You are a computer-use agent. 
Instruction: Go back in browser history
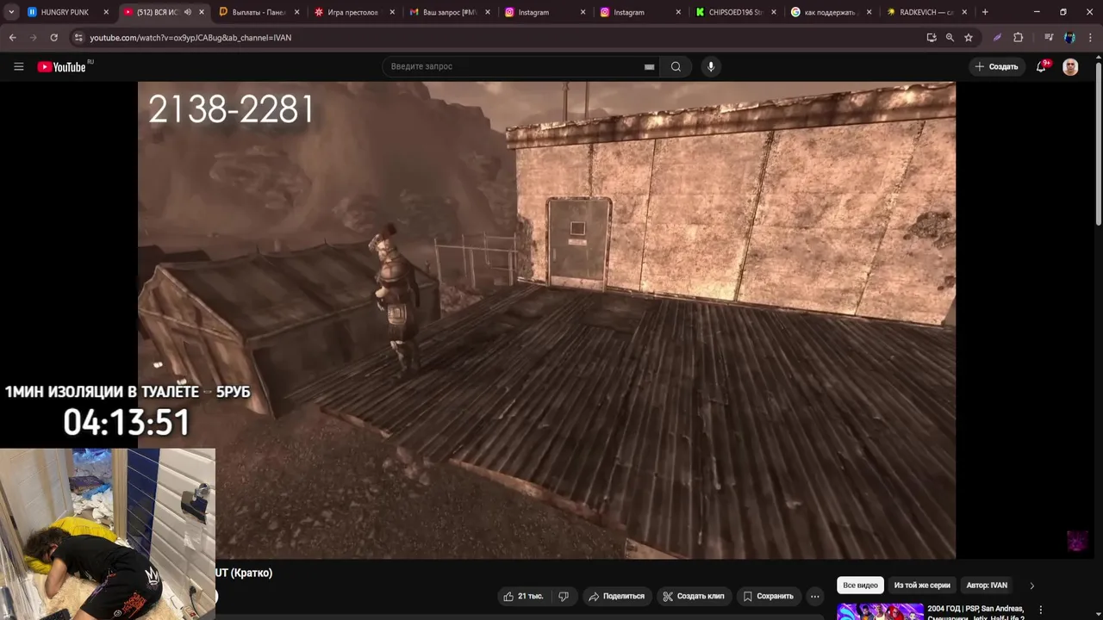point(12,38)
